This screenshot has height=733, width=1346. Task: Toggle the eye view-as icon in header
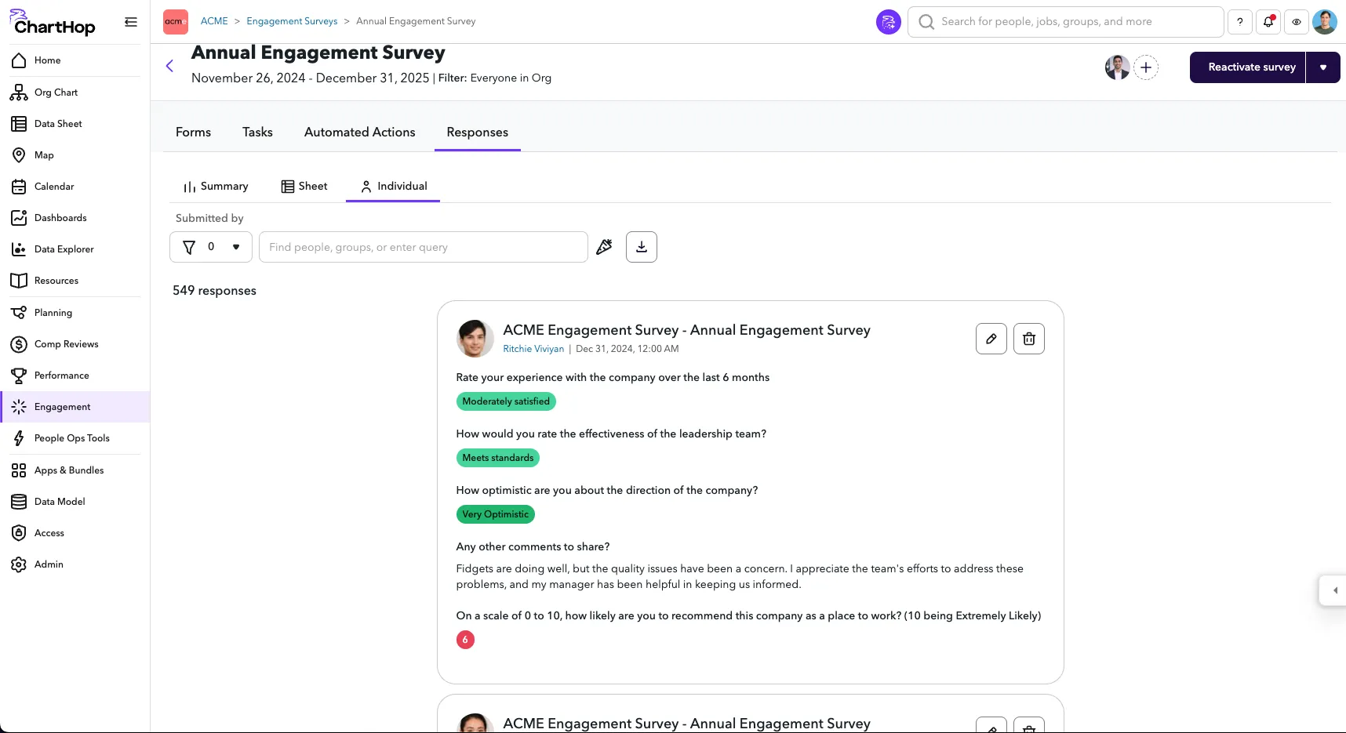point(1297,22)
